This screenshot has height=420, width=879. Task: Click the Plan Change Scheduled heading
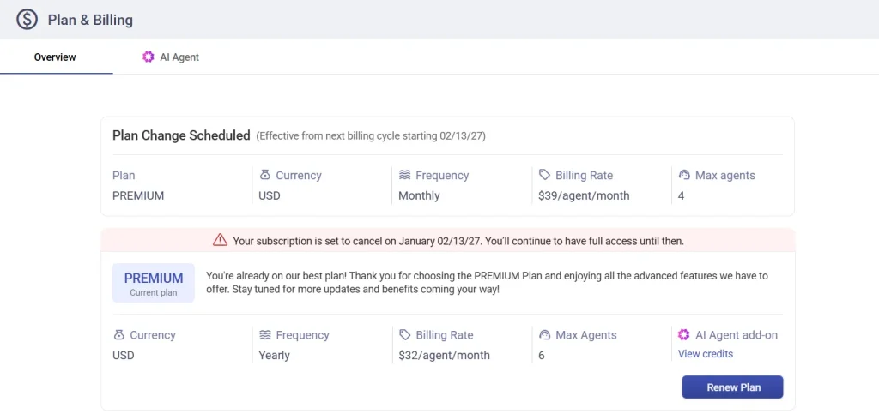pos(181,135)
